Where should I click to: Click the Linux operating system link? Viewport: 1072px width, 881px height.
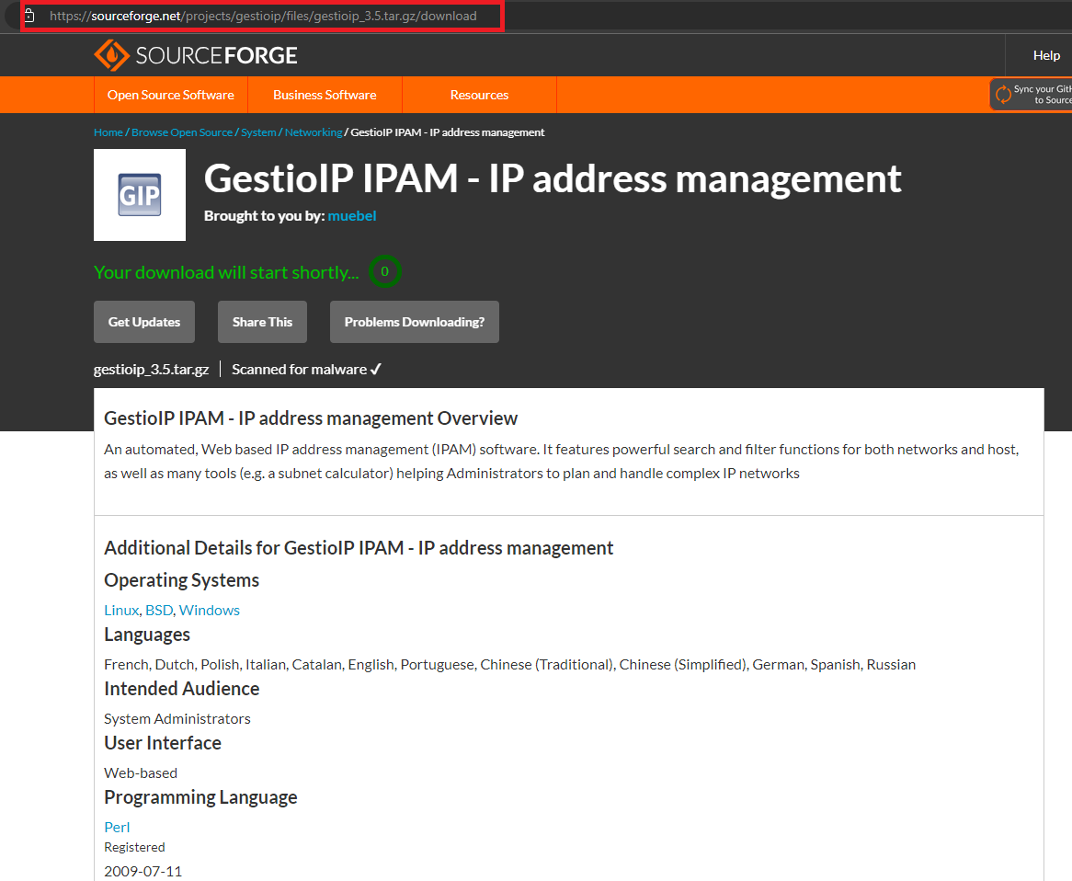pyautogui.click(x=120, y=610)
